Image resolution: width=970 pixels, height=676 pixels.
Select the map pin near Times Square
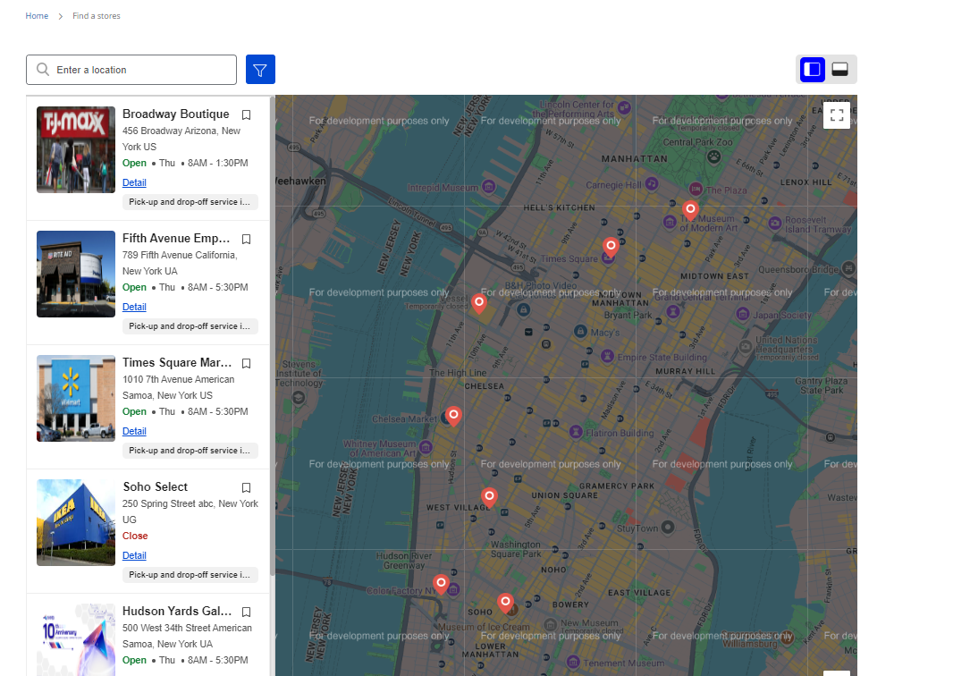tap(611, 246)
